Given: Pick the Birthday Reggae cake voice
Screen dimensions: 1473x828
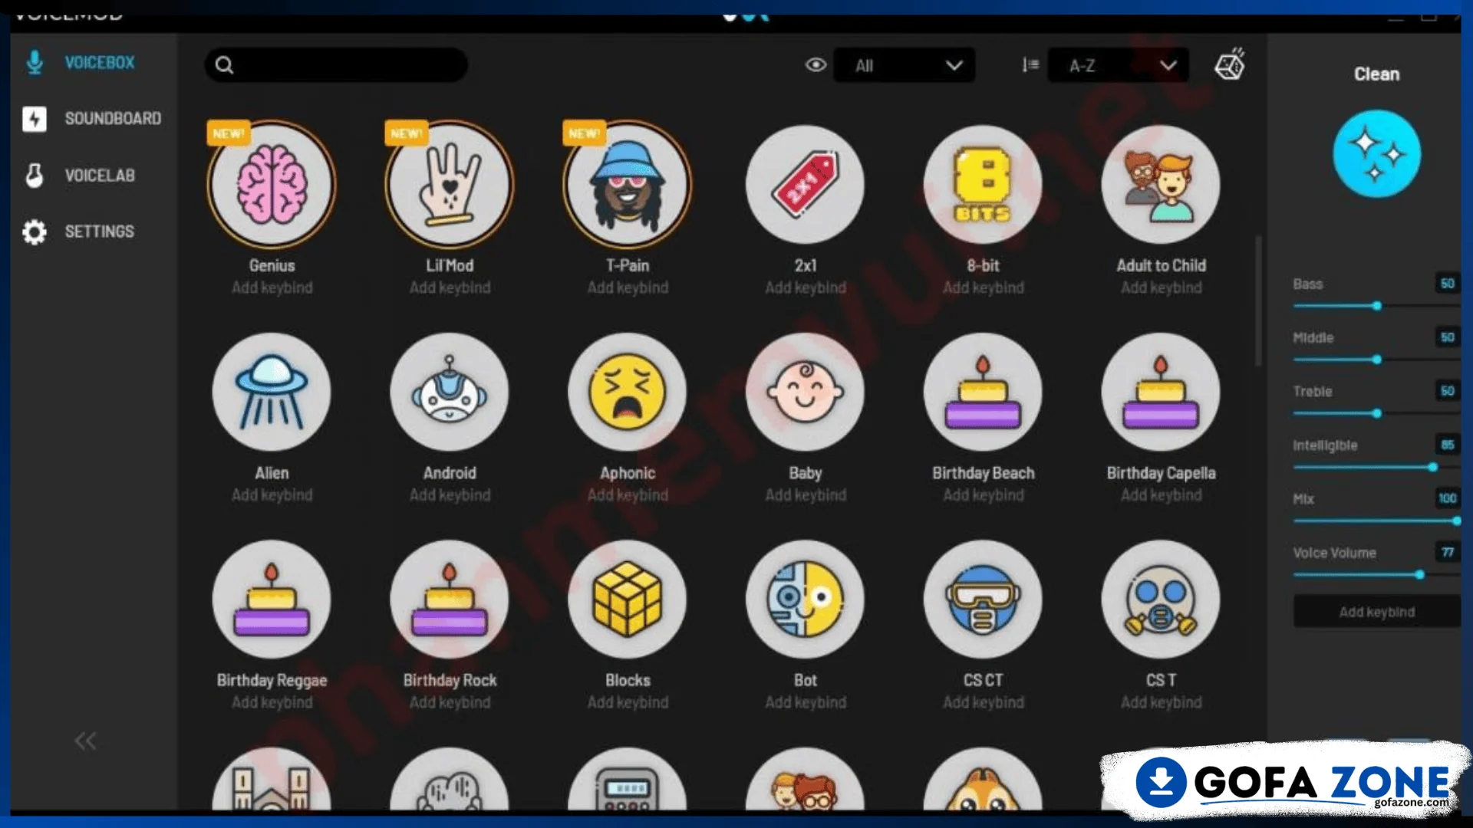Looking at the screenshot, I should pyautogui.click(x=272, y=600).
